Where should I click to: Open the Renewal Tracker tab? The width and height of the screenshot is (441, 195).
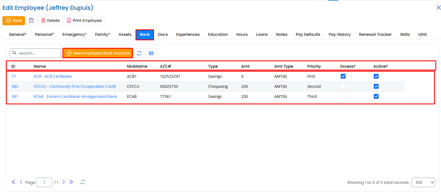point(375,34)
